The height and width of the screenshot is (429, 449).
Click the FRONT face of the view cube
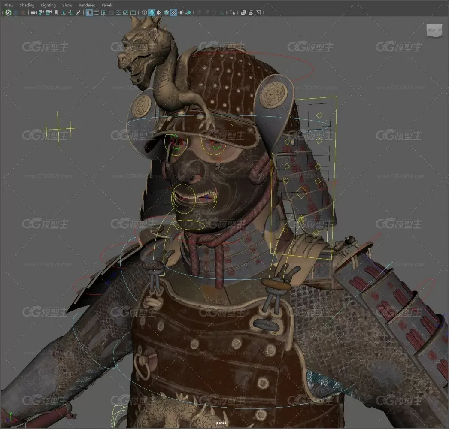432,30
